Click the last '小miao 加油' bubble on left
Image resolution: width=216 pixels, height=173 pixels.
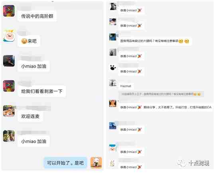pos(33,142)
